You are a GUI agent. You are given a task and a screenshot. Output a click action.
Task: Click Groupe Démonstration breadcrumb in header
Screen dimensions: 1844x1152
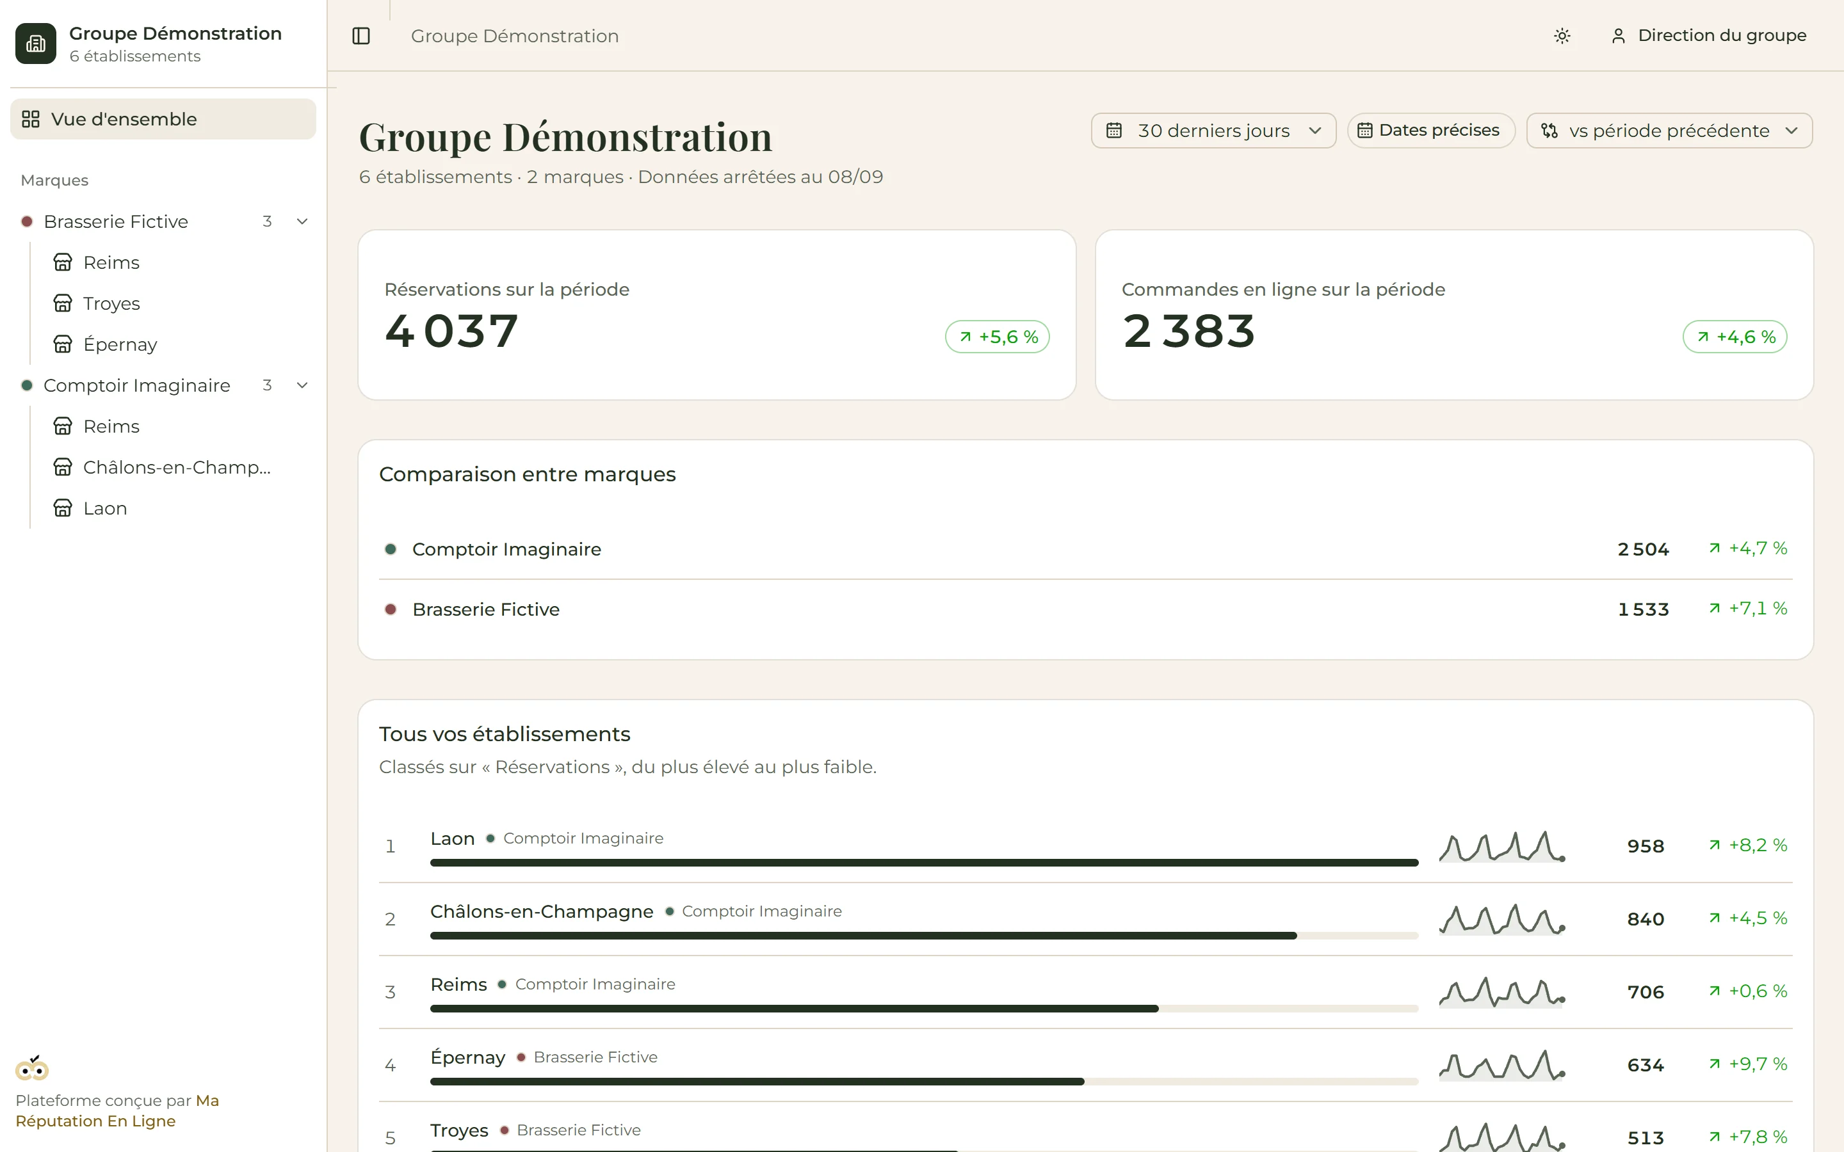pos(515,36)
